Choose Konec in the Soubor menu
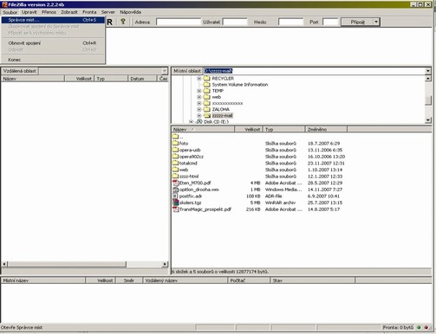The width and height of the screenshot is (436, 334). [x=53, y=60]
